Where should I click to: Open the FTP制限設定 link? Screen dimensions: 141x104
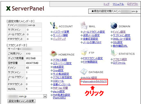(90, 62)
